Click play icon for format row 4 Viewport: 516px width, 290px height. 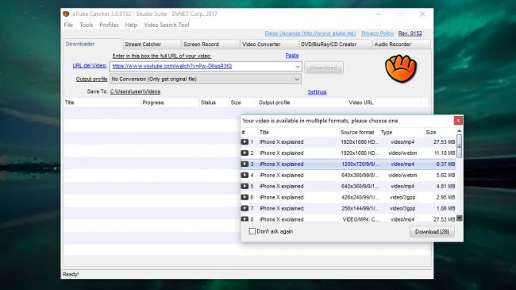click(x=245, y=175)
